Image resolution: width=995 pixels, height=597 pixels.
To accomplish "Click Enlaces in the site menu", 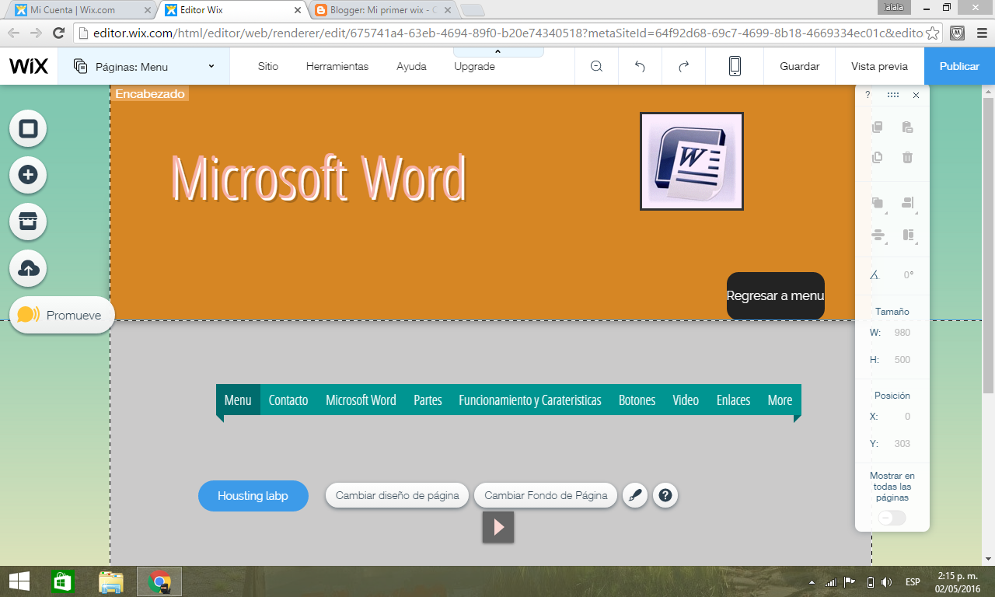I will [x=733, y=400].
